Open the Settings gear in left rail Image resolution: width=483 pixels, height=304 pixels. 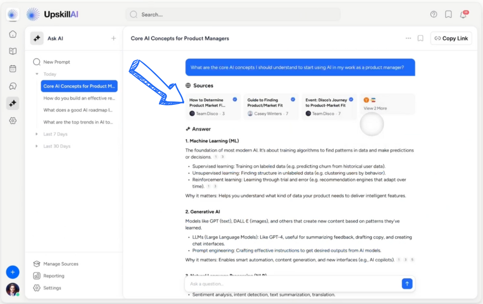(13, 120)
